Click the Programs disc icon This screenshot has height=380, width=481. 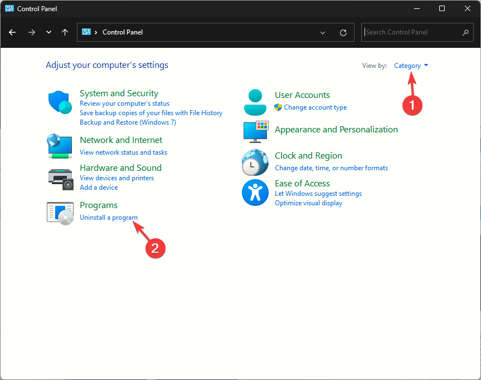coord(60,214)
